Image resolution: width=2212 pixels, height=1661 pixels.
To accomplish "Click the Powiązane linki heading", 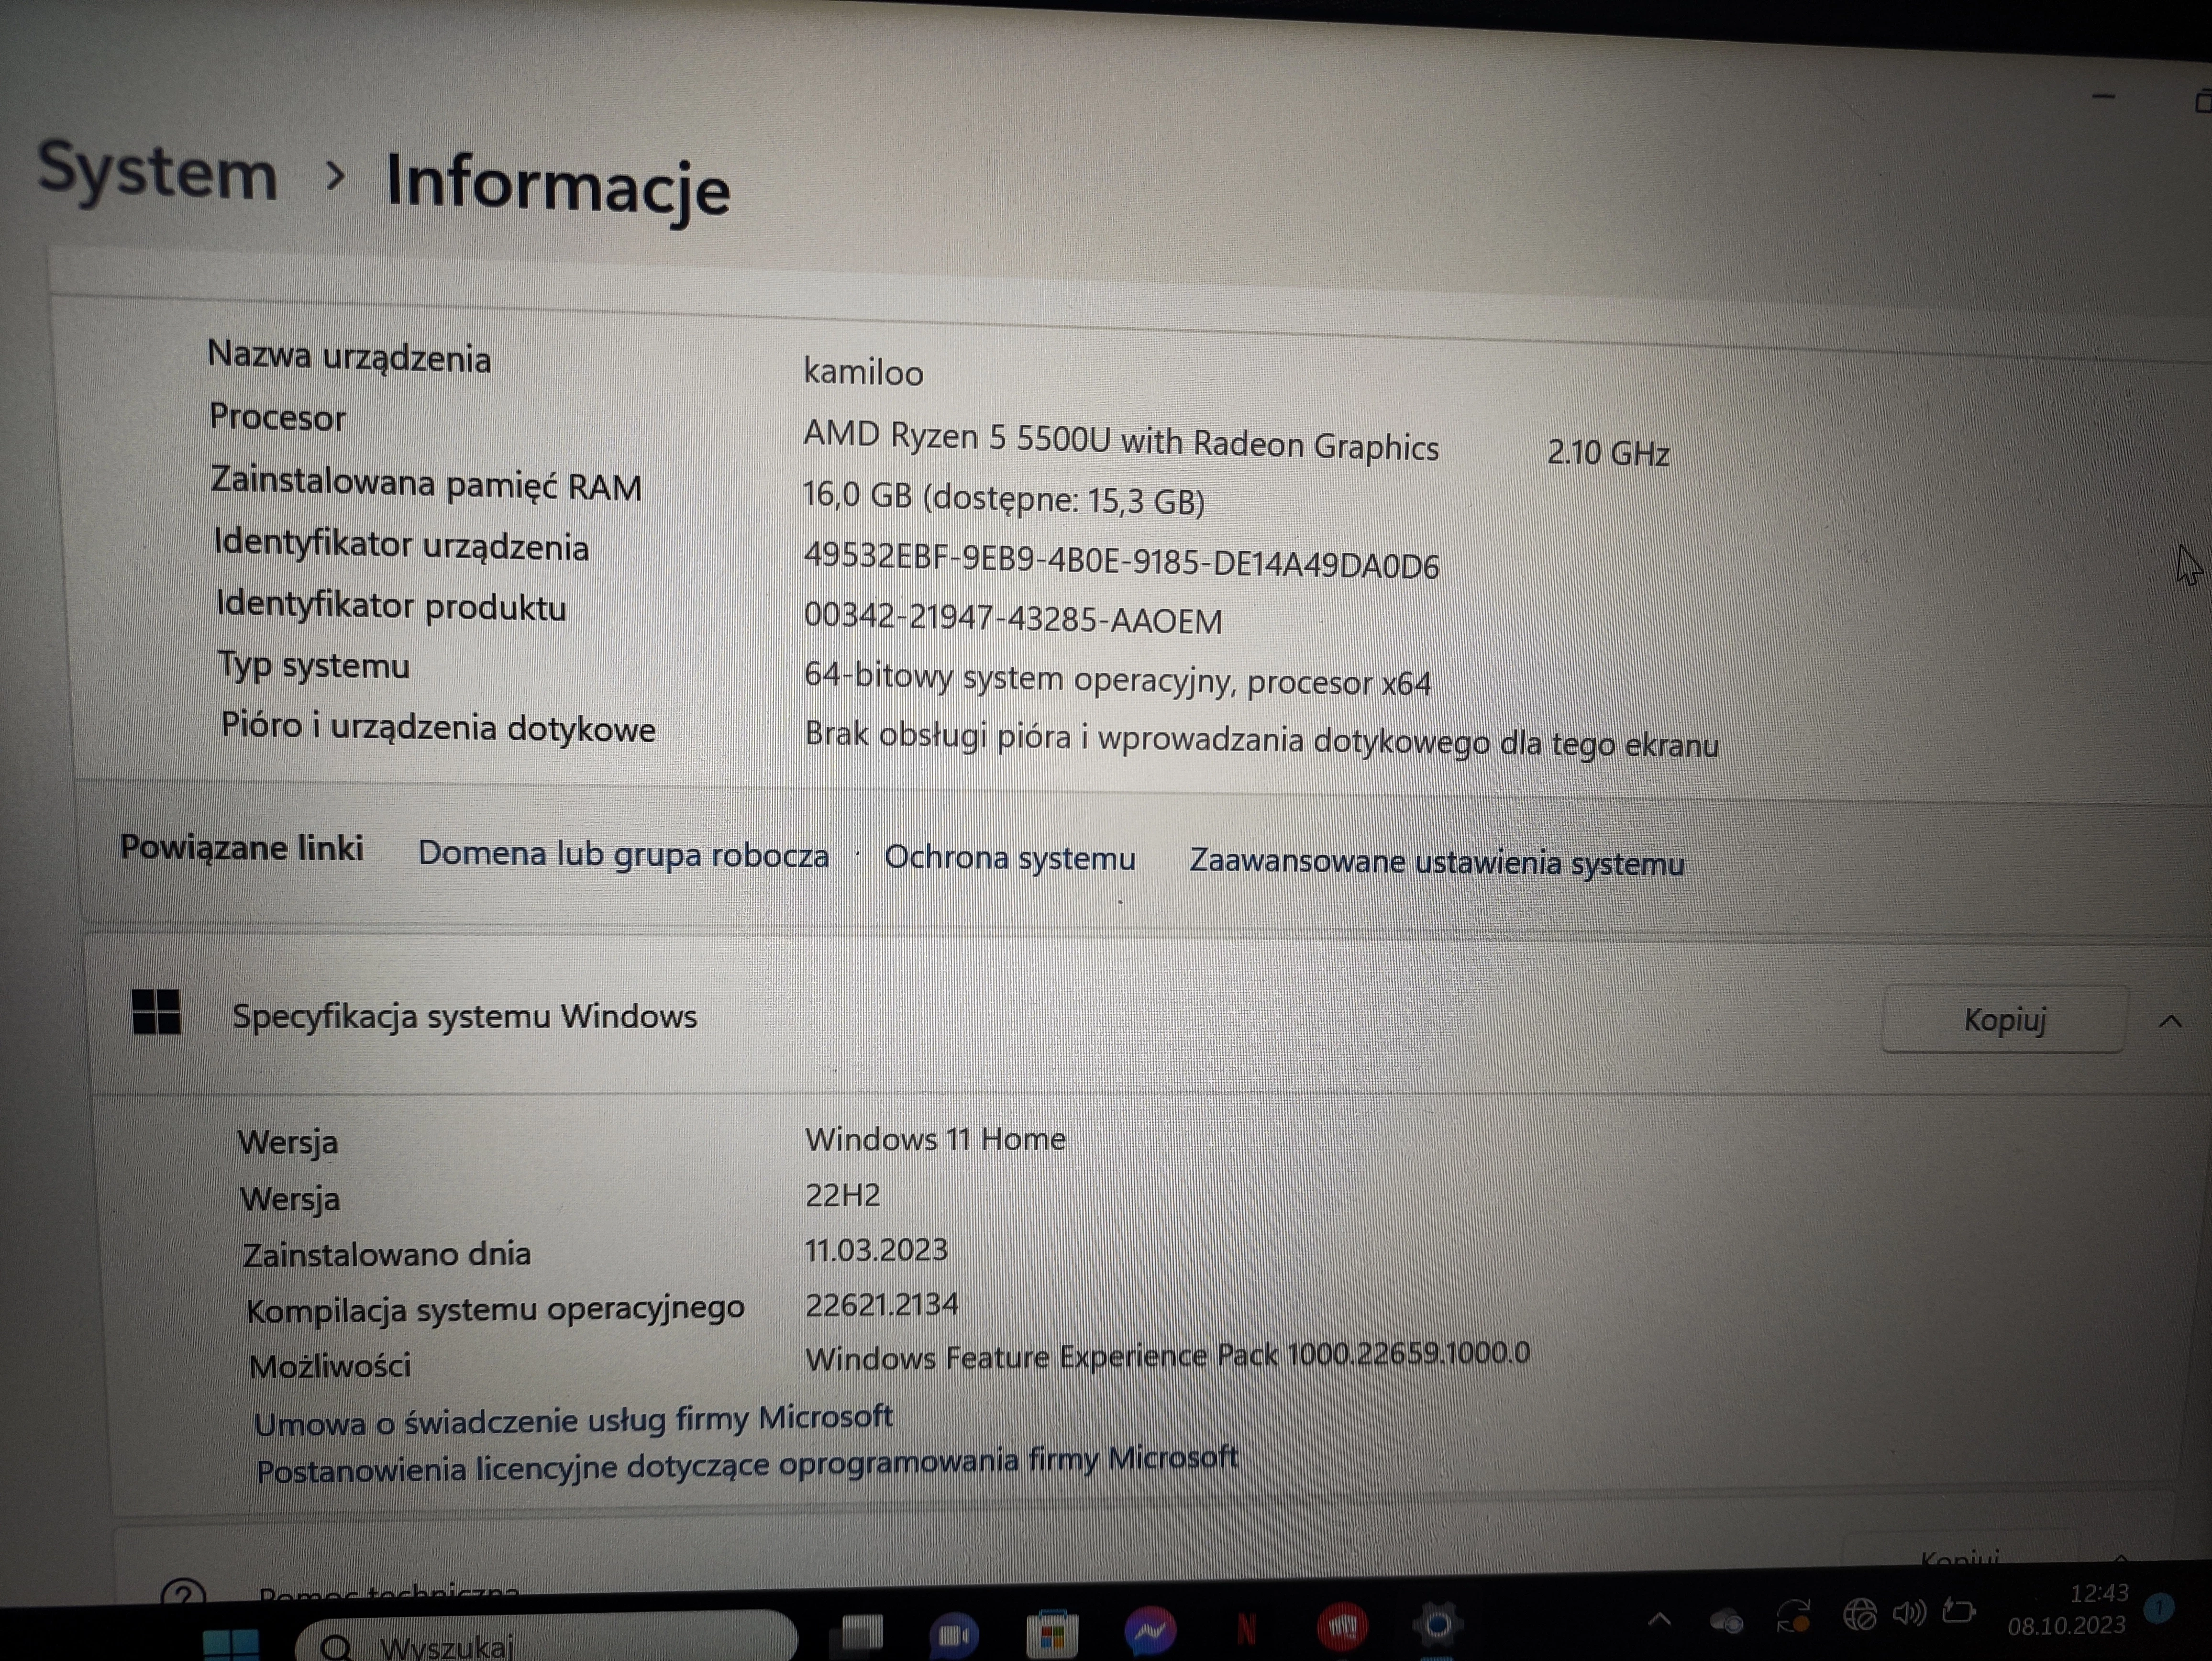I will [x=241, y=848].
